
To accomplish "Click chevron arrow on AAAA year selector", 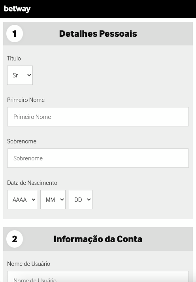I will coord(34,199).
